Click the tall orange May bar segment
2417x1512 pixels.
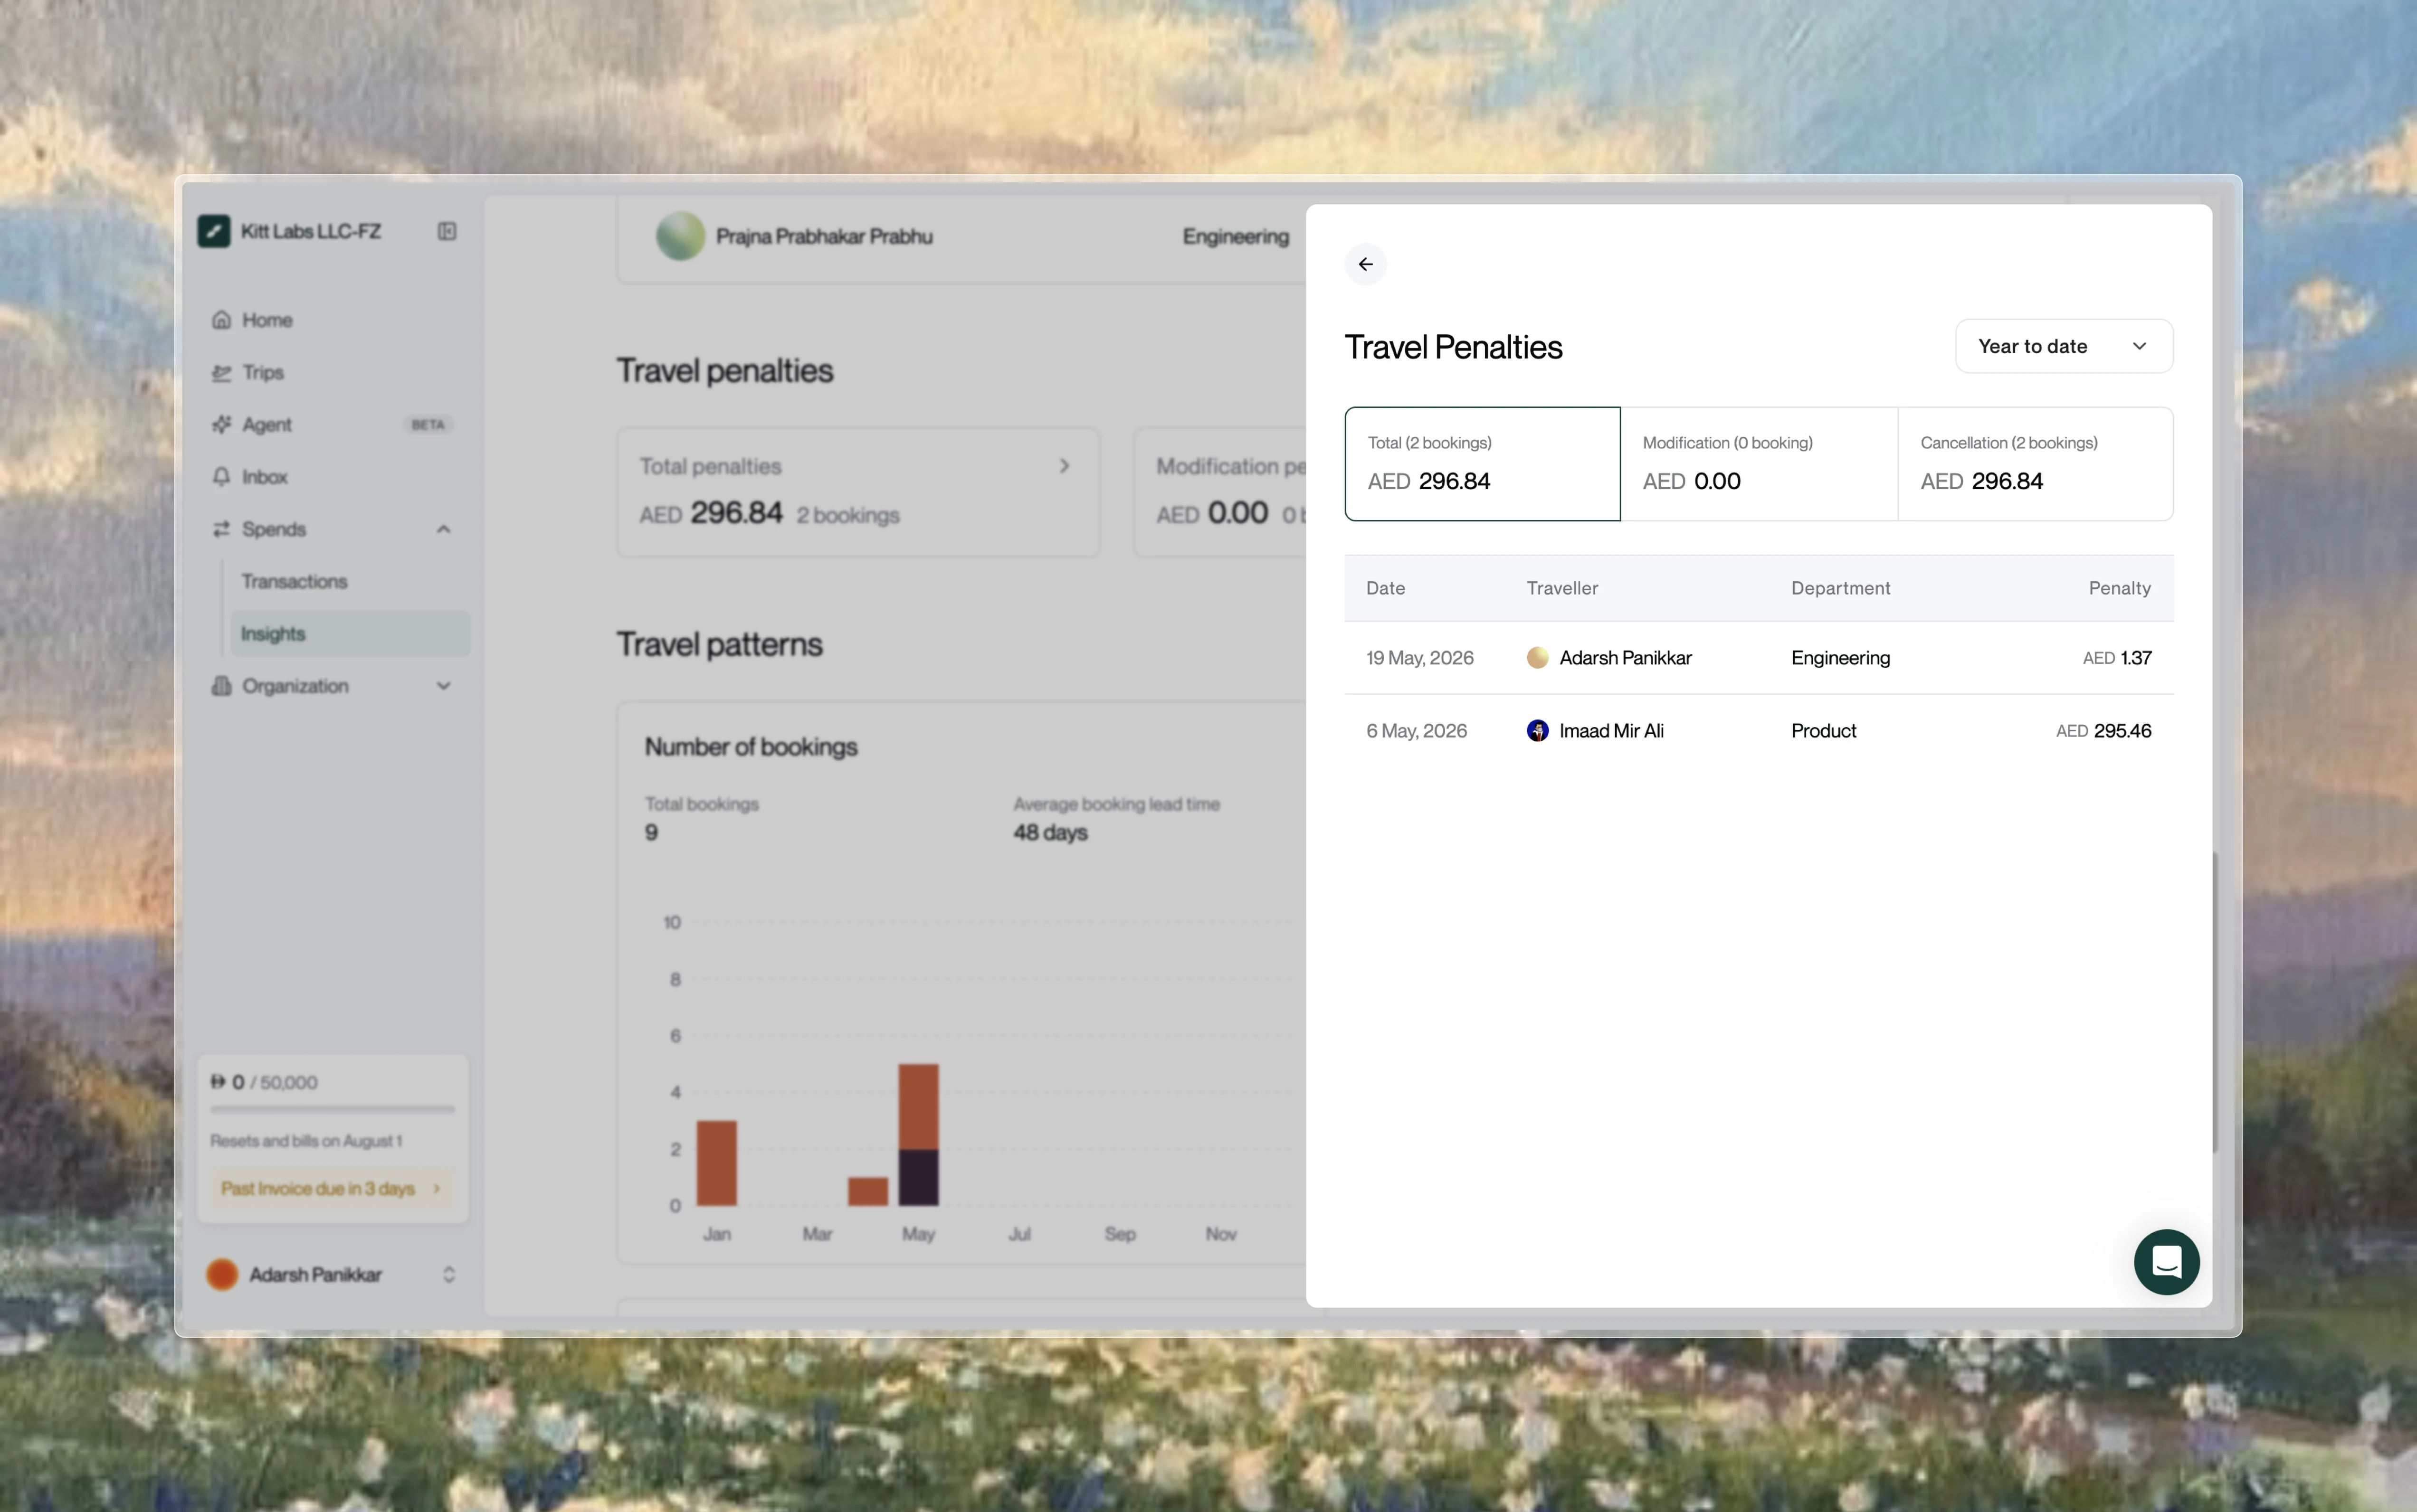tap(918, 1107)
